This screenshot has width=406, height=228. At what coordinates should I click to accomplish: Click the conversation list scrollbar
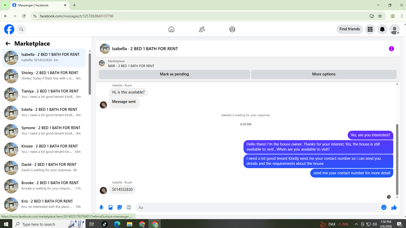90,74
